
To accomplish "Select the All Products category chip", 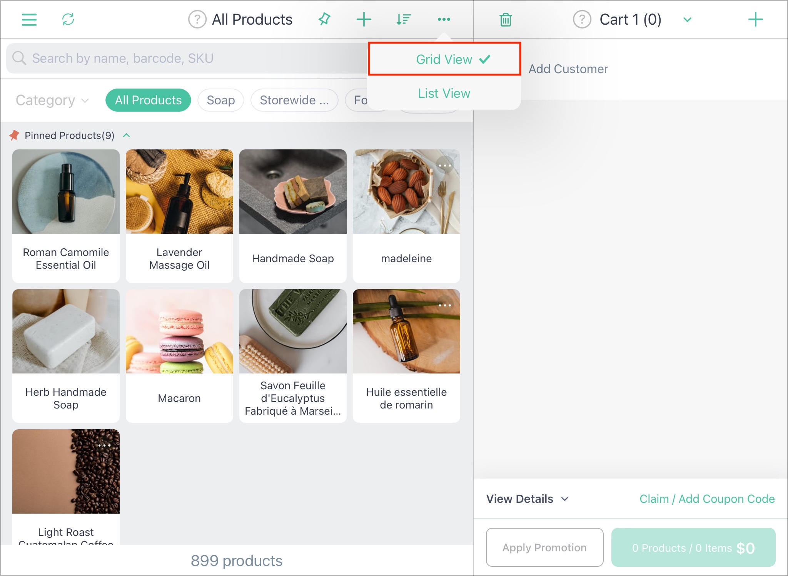I will click(x=148, y=100).
